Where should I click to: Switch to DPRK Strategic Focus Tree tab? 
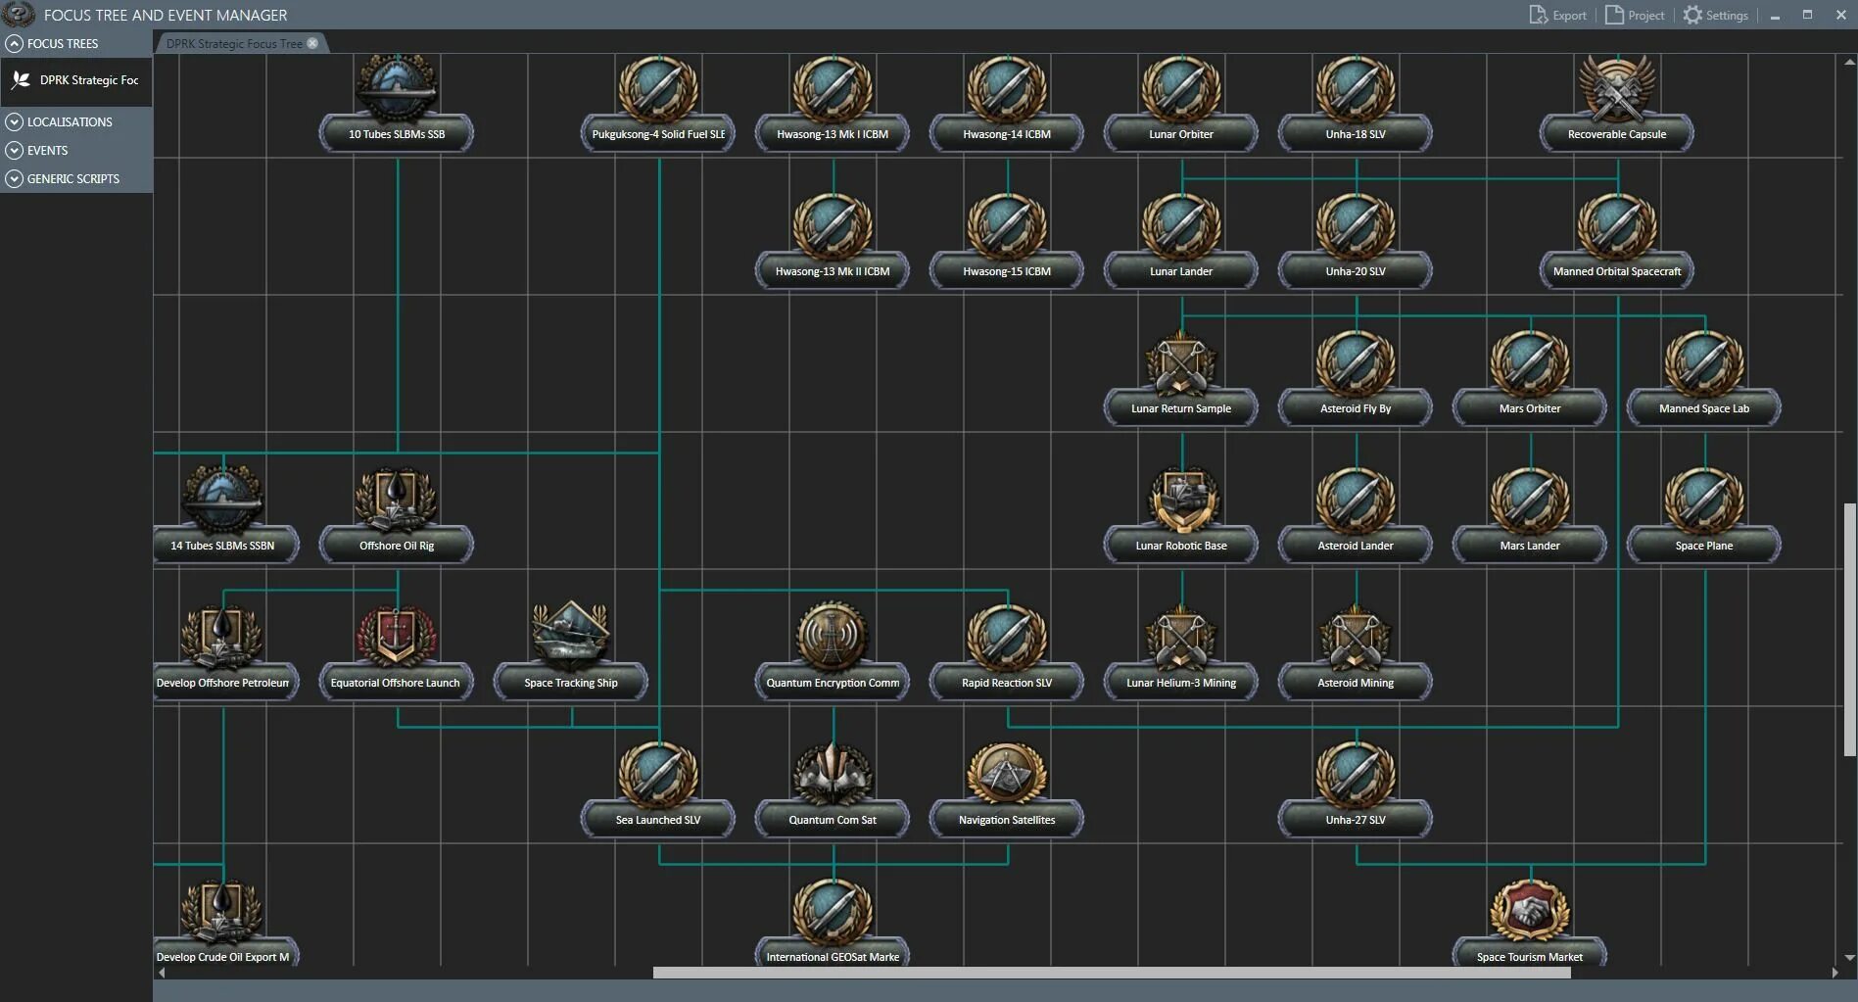click(234, 43)
